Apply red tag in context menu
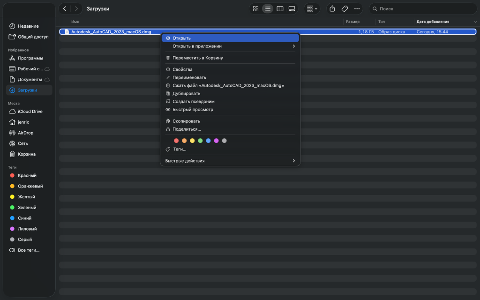Image resolution: width=480 pixels, height=300 pixels. pyautogui.click(x=176, y=141)
